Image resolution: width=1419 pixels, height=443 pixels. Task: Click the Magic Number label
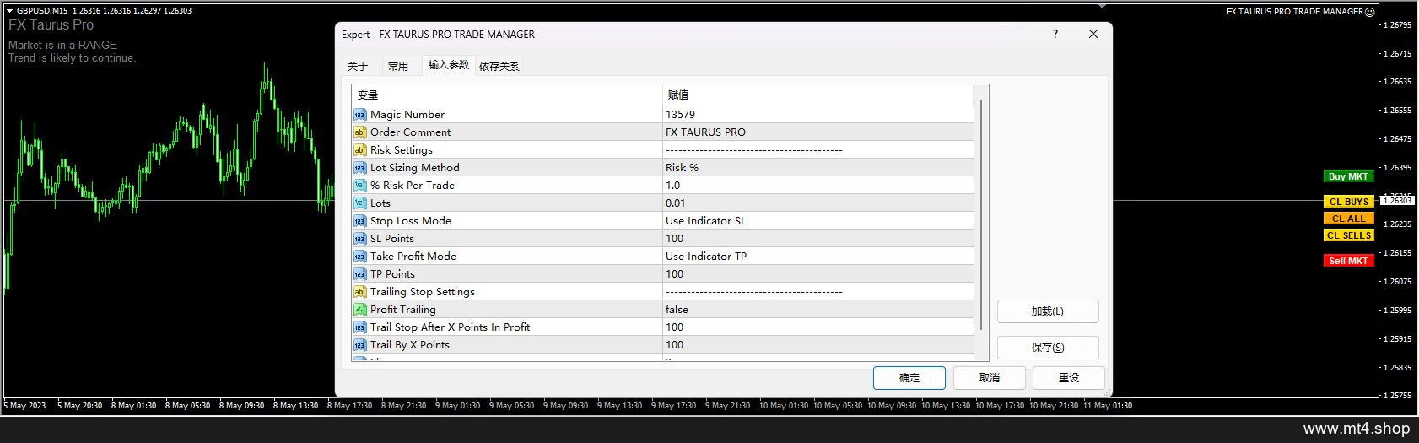pos(407,115)
